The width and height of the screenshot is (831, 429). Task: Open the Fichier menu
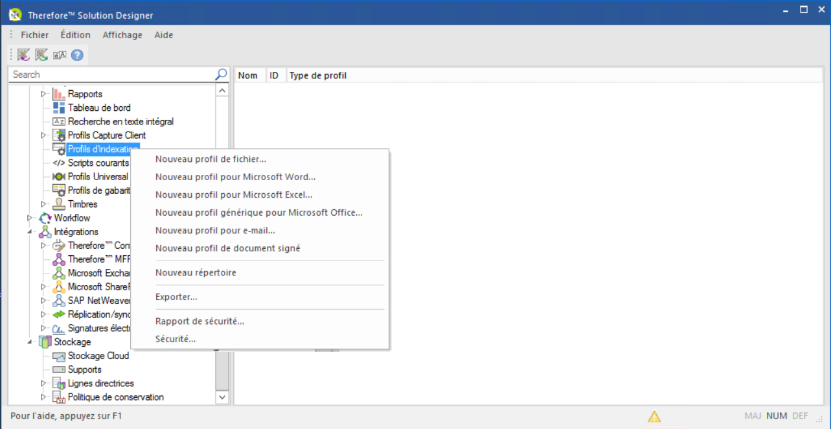click(34, 35)
